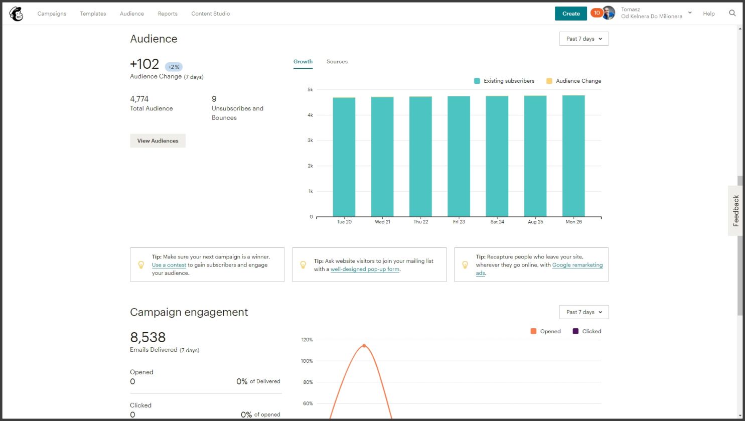Image resolution: width=745 pixels, height=421 pixels.
Task: Click the +102 Audience Change figure
Action: (x=144, y=64)
